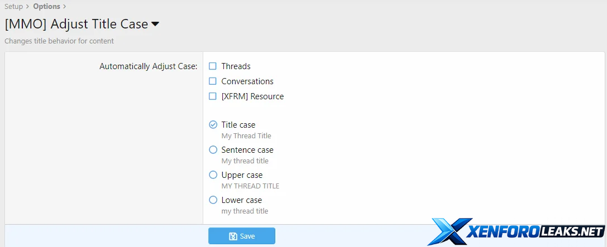The image size is (607, 247).
Task: Select the Title case radio button
Action: point(213,125)
